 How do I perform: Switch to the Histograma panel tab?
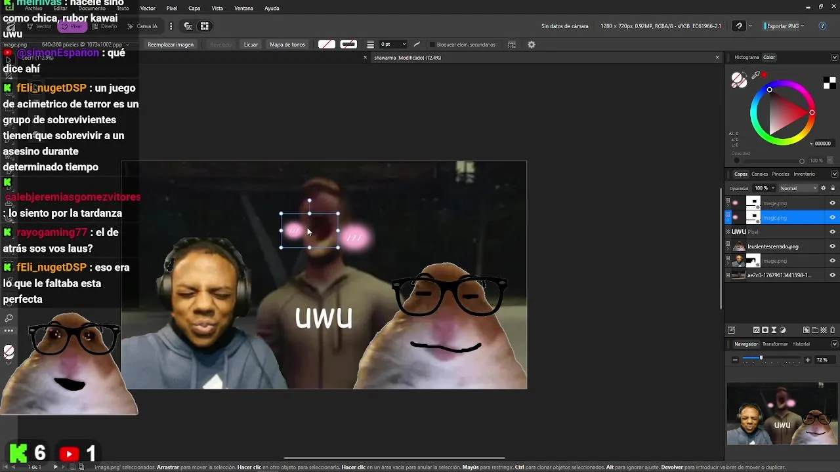[x=747, y=57]
